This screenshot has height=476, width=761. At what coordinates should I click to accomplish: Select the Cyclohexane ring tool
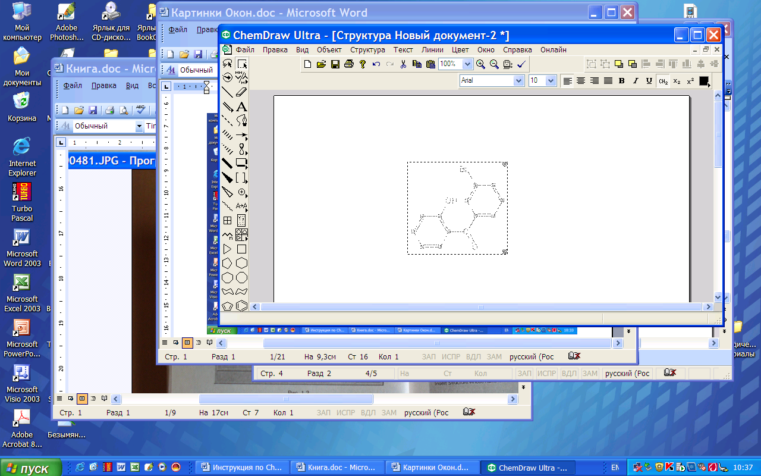[x=241, y=263]
